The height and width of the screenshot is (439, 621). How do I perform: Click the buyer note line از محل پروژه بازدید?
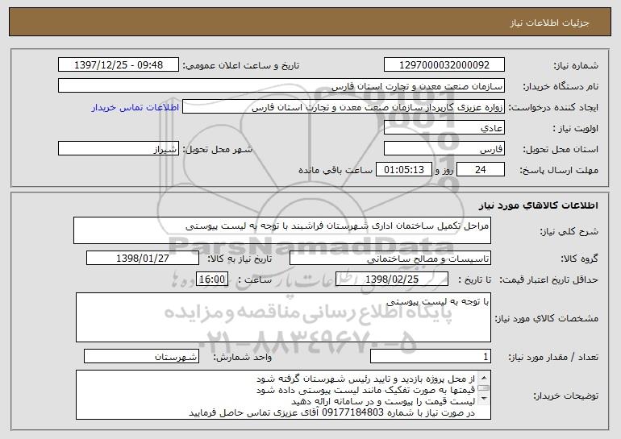365,379
